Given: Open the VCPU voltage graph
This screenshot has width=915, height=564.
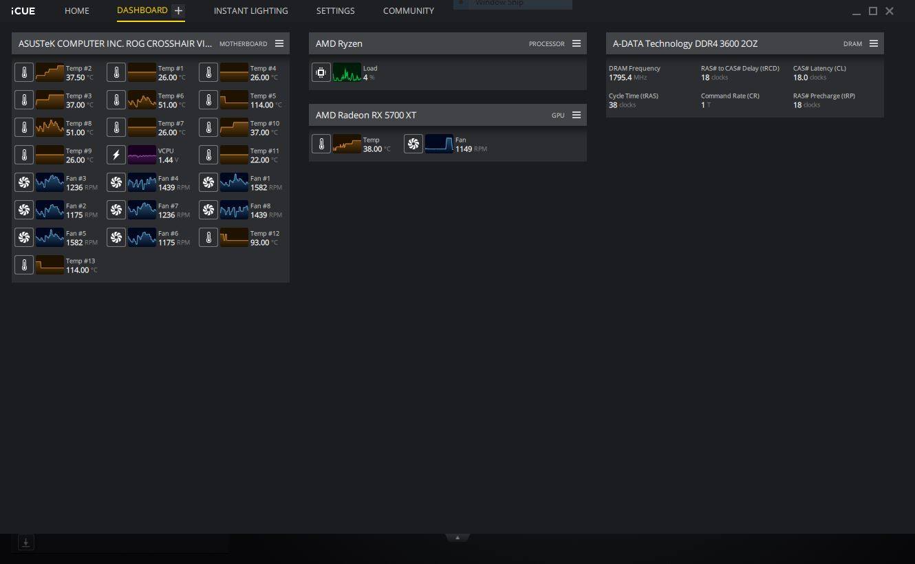Looking at the screenshot, I should tap(142, 155).
